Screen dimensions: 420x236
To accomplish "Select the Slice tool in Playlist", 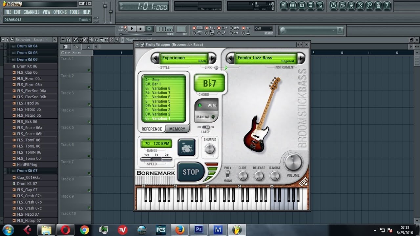I will (101, 40).
